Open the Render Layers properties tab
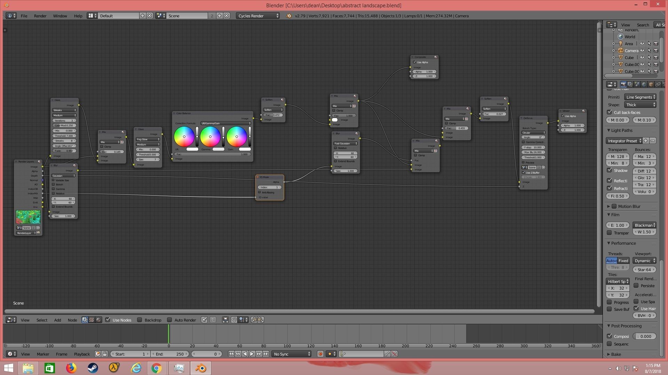 (x=630, y=84)
